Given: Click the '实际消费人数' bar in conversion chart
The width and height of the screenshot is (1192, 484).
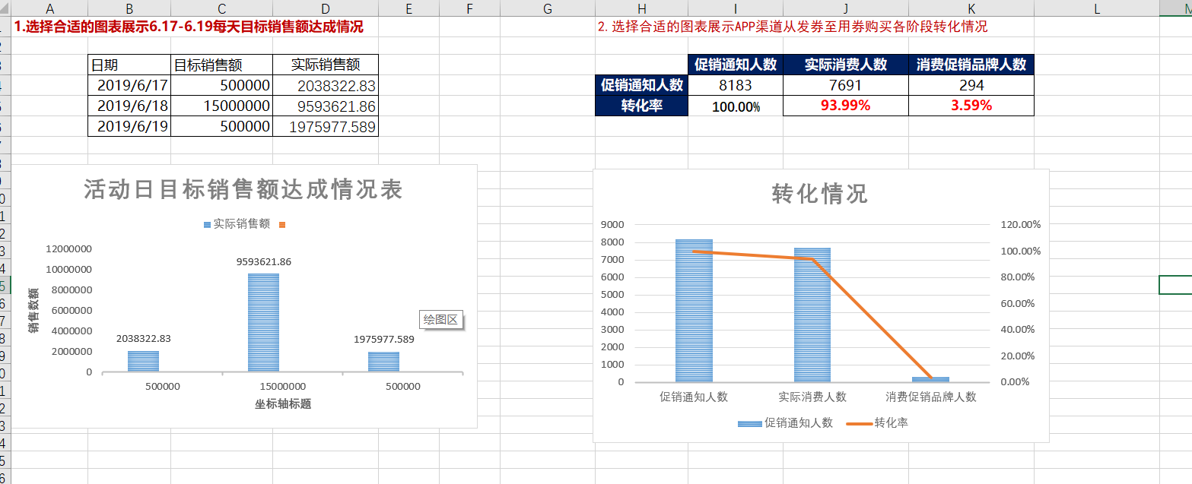Looking at the screenshot, I should tap(812, 315).
